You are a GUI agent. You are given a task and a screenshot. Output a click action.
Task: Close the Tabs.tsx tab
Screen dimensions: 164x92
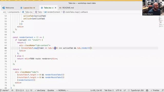56,8
